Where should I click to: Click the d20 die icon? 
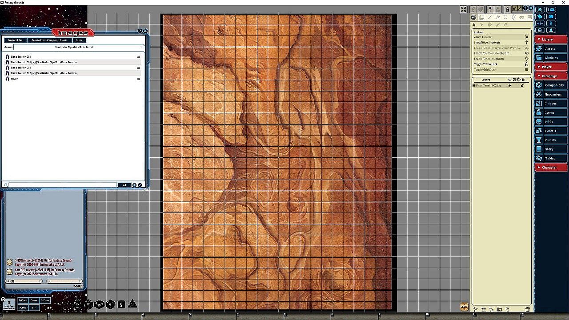click(77, 304)
